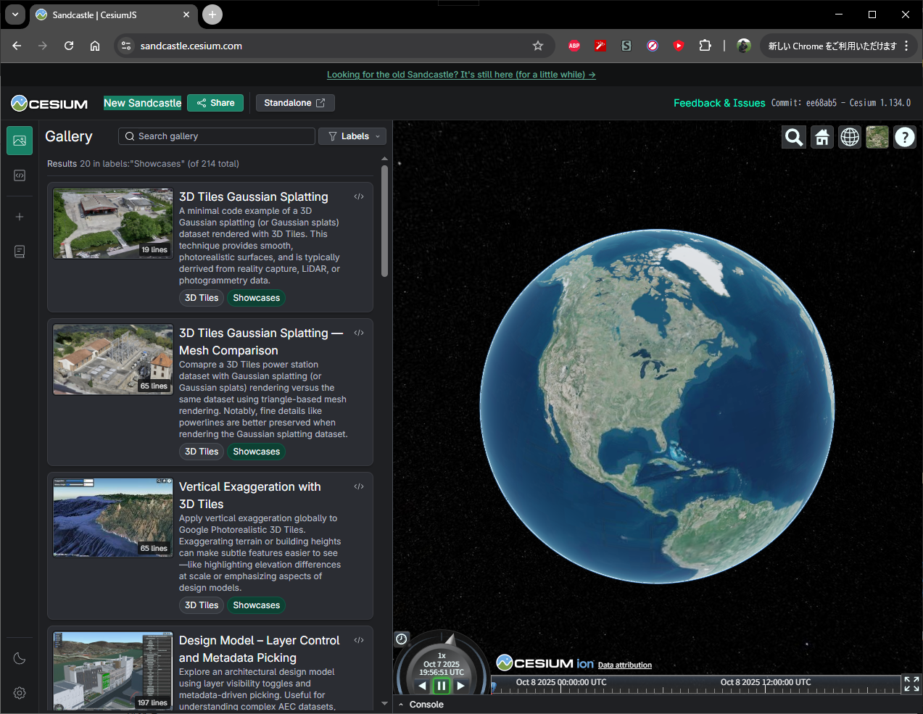The width and height of the screenshot is (923, 714).
Task: Switch to the Gallery panel tab
Action: pyautogui.click(x=19, y=140)
